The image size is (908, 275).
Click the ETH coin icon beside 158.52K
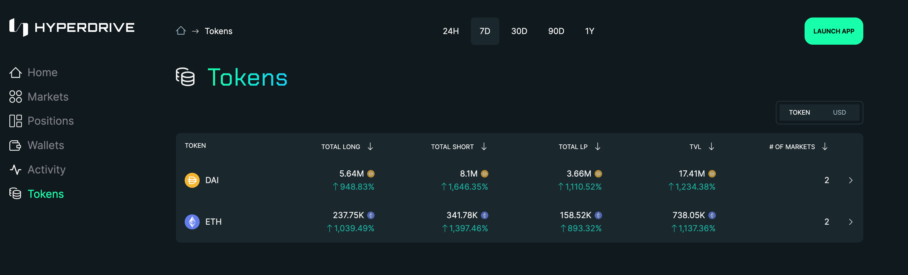598,215
